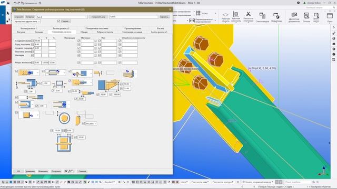337x189 pixels.
Task: Select the pointer tool at top left
Action: (x=8, y=14)
